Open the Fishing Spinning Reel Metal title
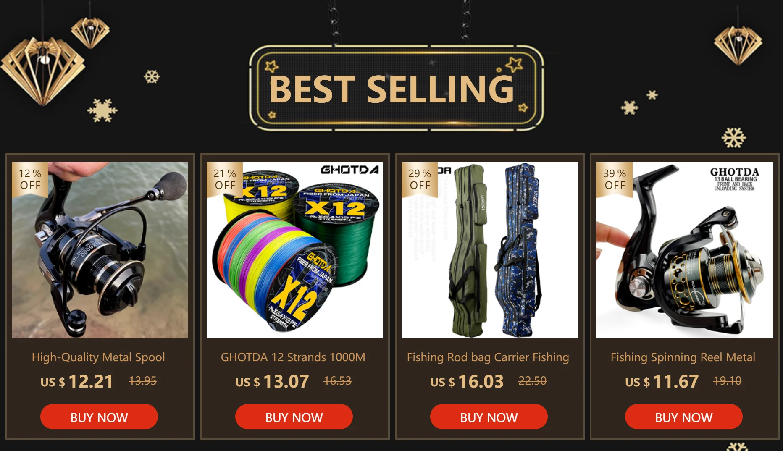 coord(683,357)
